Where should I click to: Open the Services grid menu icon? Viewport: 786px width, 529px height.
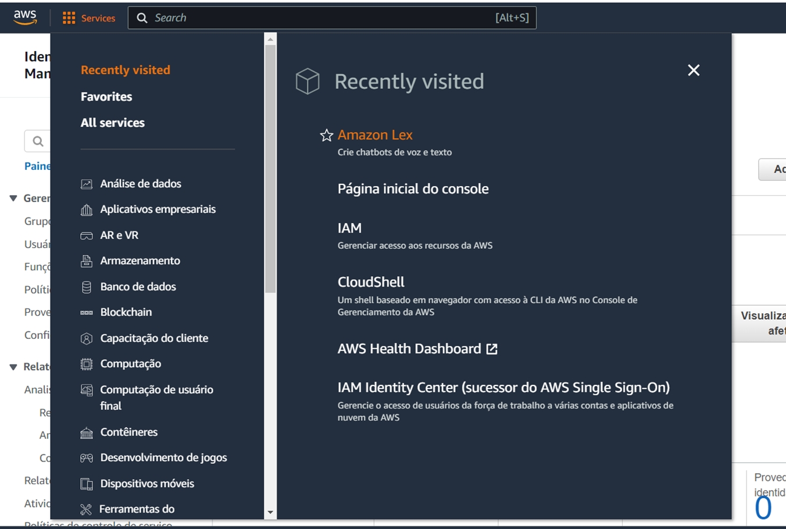tap(69, 18)
